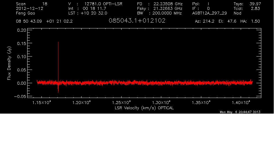Select the y-axis tick label 0.15
Image resolution: width=279 pixels, height=142 pixels.
(x=21, y=43)
